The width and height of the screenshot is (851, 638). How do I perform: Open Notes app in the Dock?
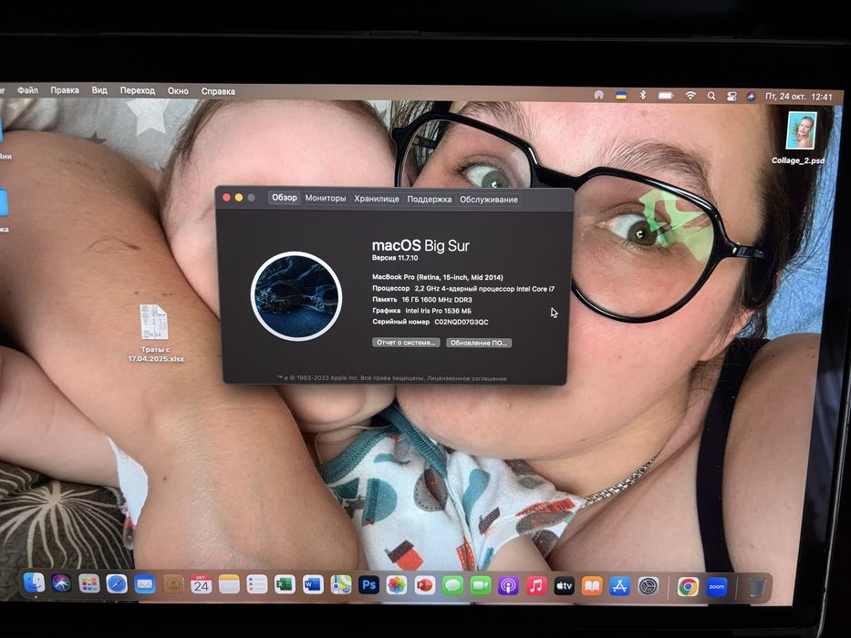point(229,585)
